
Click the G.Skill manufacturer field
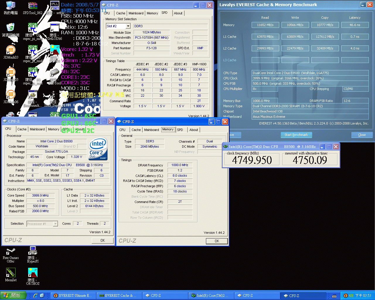152,43
